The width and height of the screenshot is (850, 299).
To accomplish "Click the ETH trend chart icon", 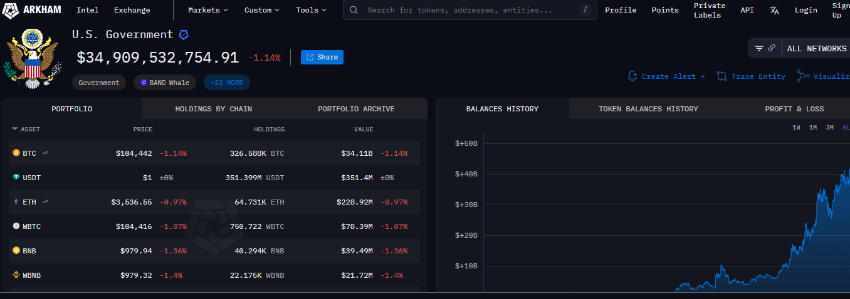I will pyautogui.click(x=45, y=201).
